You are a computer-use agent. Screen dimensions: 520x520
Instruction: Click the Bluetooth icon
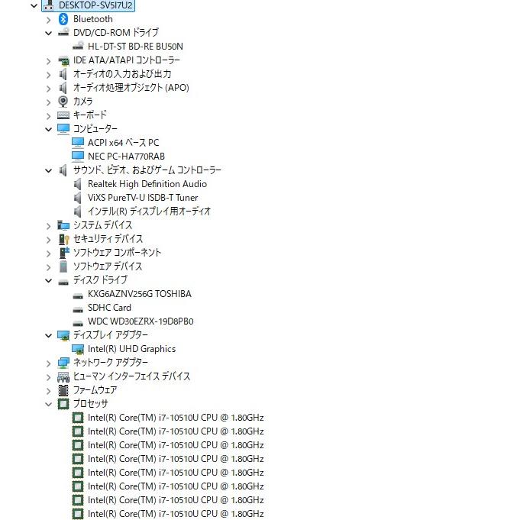(63, 19)
